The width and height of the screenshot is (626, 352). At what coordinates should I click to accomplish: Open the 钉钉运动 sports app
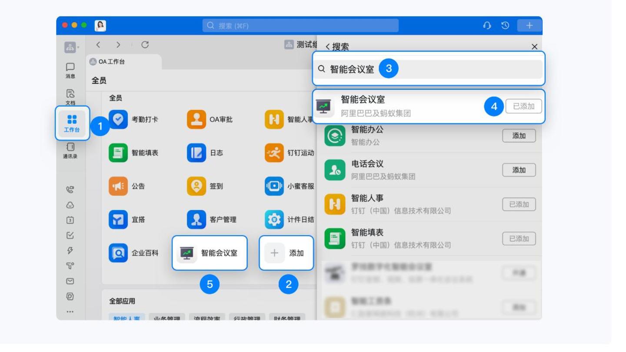[289, 153]
